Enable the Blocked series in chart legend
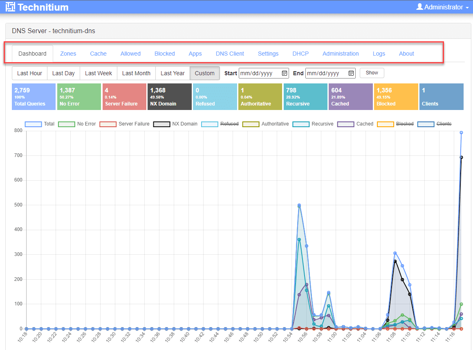Image resolution: width=473 pixels, height=350 pixels. (x=405, y=124)
